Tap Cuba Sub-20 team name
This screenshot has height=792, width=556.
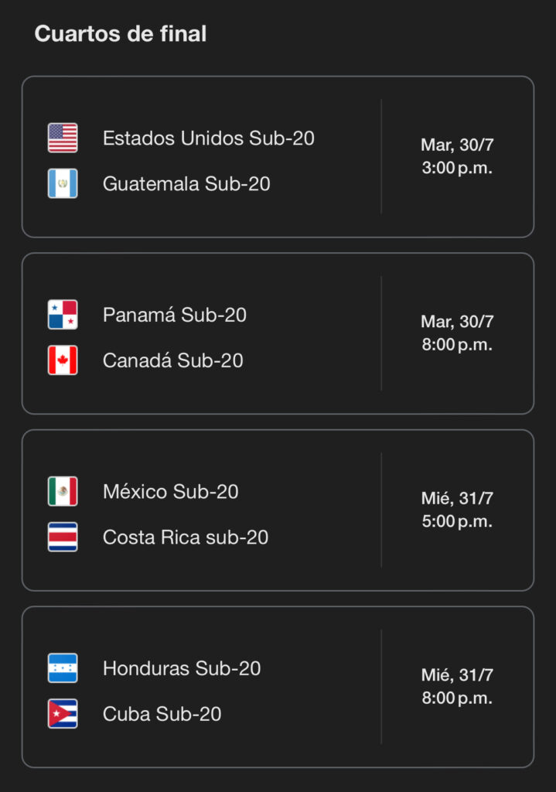(162, 714)
